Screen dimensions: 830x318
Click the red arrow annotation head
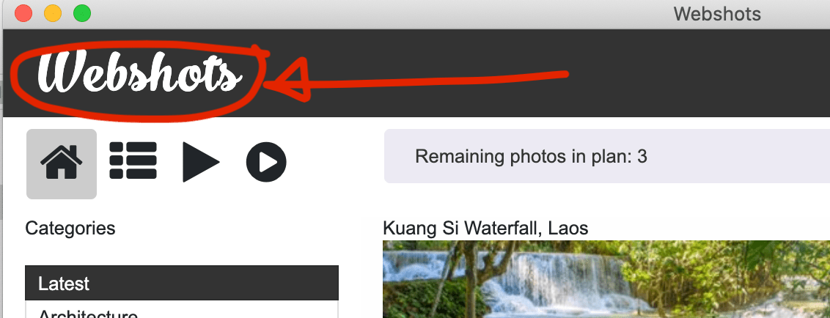(286, 81)
